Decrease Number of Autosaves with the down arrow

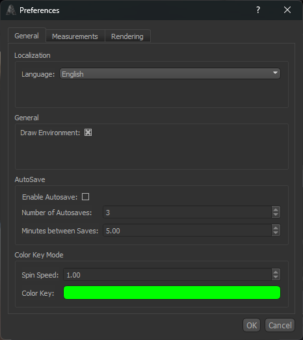[276, 215]
